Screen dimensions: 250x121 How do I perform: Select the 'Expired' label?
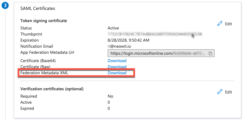click(x=27, y=109)
